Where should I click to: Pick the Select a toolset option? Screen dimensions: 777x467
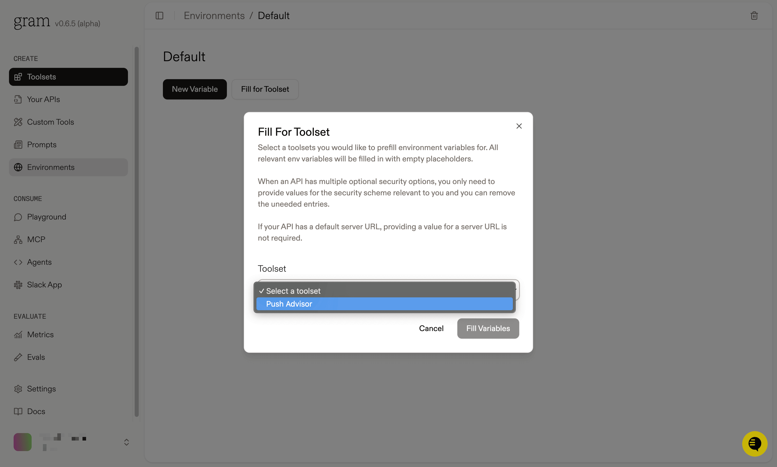[x=384, y=291]
